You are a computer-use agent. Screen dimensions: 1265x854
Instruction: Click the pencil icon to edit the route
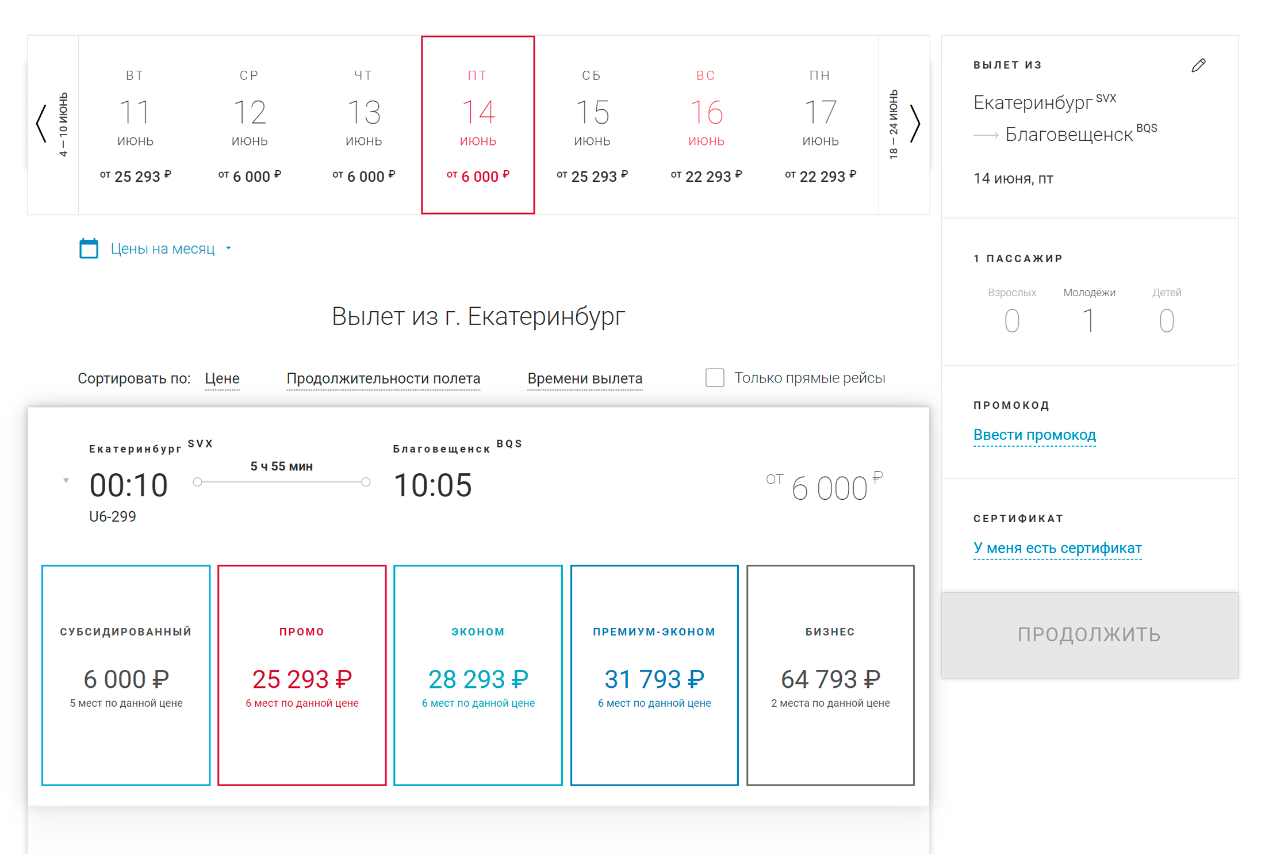point(1198,66)
